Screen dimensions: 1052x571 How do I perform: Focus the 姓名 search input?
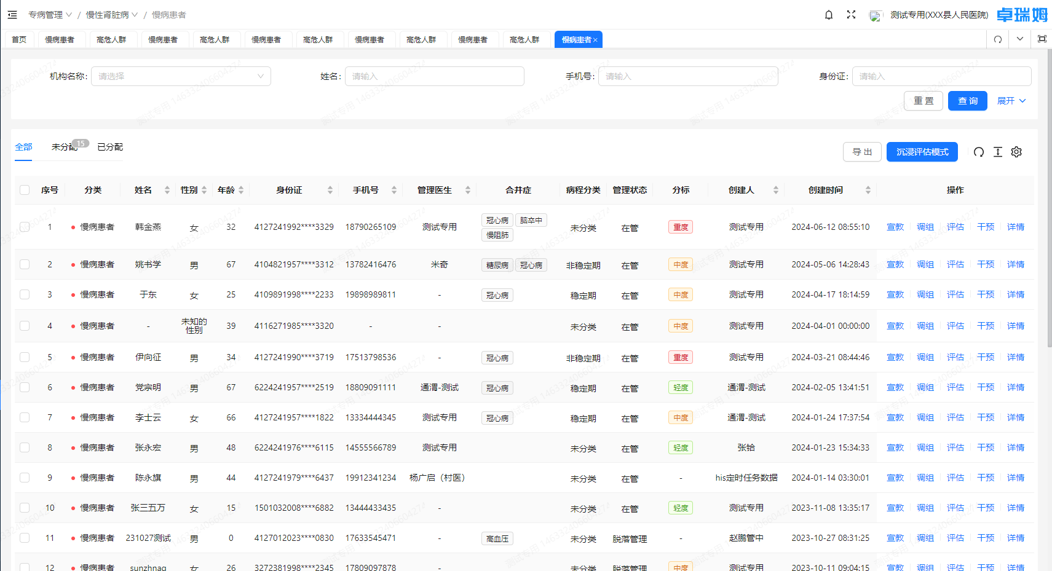click(x=434, y=76)
